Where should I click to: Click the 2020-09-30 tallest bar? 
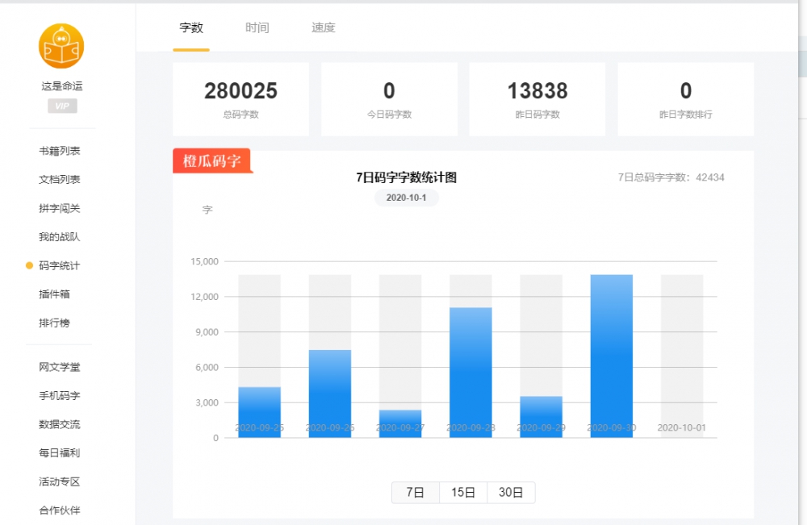(612, 356)
